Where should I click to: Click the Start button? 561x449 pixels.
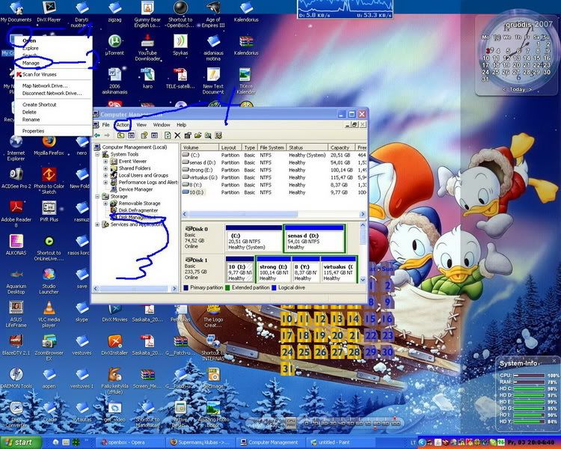point(20,442)
